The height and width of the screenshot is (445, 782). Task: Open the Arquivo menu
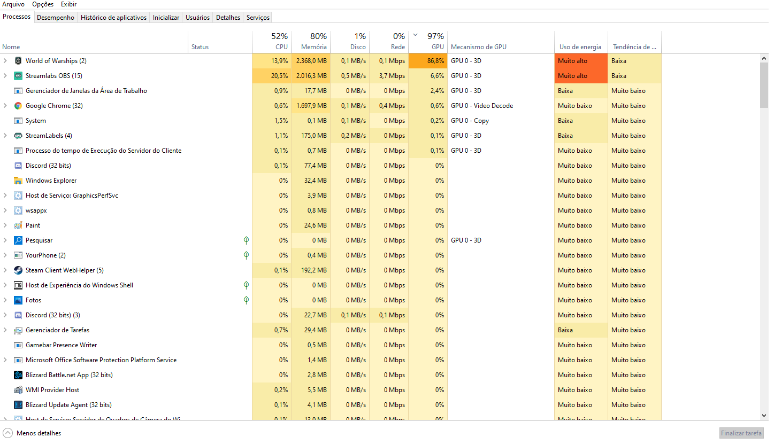(13, 4)
